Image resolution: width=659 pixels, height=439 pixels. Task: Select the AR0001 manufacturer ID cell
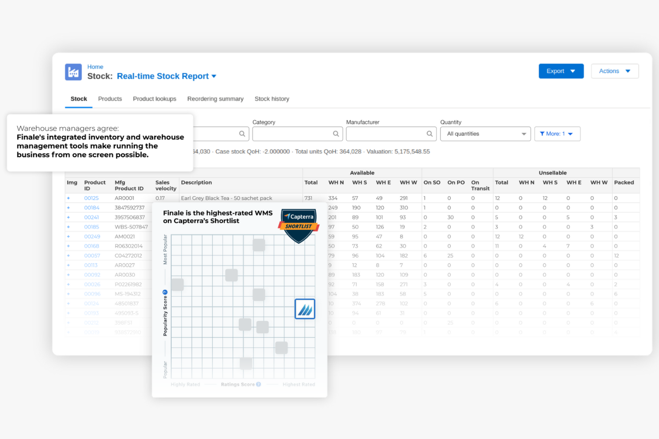click(x=124, y=198)
